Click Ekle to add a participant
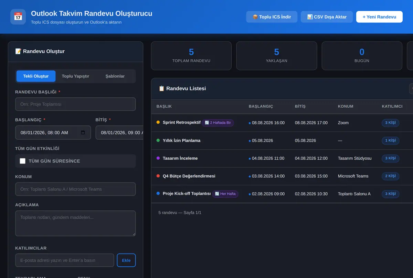The image size is (413, 278). pos(126,260)
